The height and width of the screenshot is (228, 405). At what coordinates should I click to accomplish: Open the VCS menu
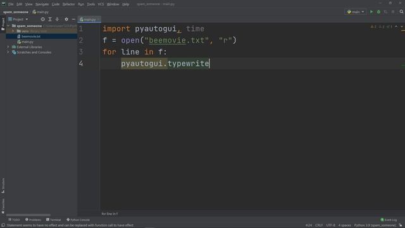pos(101,4)
